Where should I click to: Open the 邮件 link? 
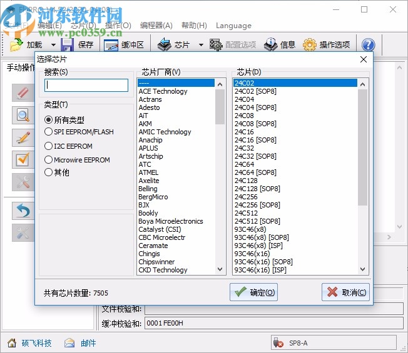pos(88,343)
